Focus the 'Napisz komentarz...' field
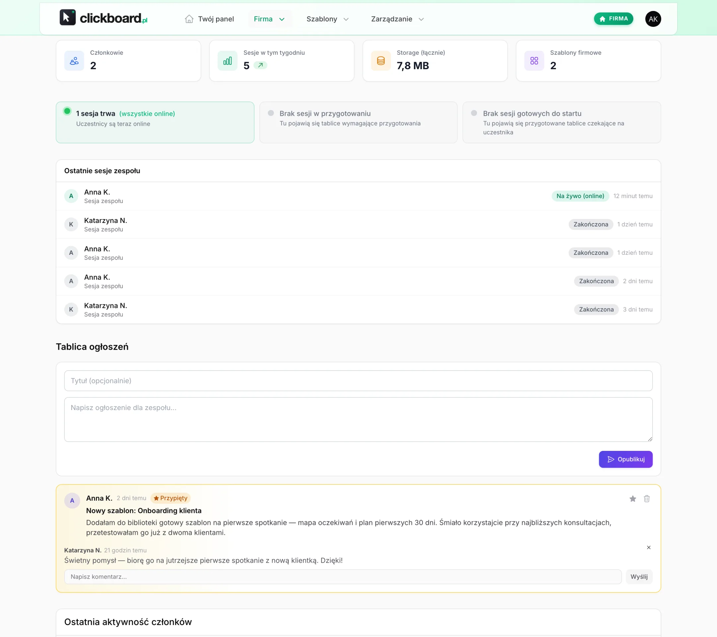 tap(343, 577)
